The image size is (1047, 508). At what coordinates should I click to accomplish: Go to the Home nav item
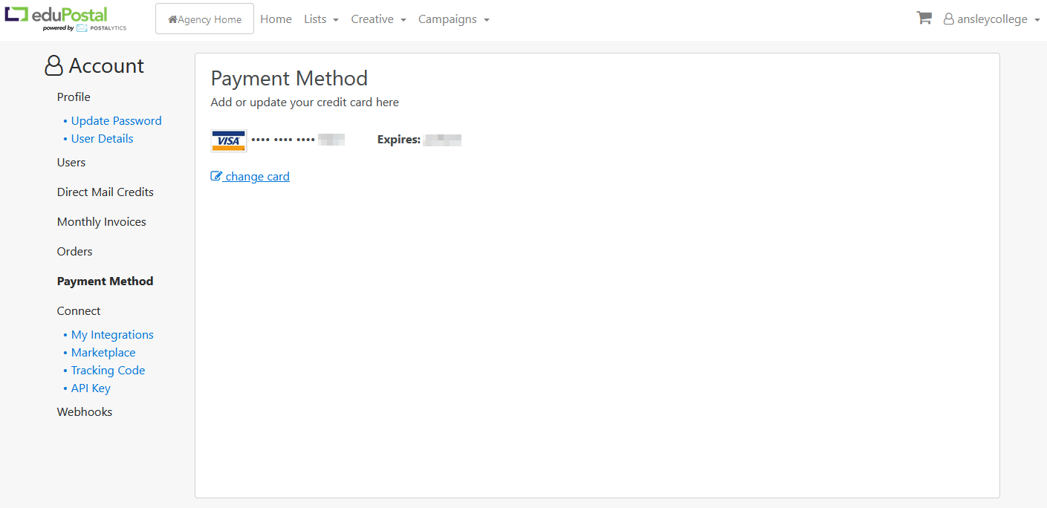click(276, 19)
